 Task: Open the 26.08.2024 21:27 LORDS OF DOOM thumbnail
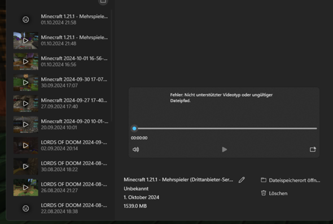pyautogui.click(x=26, y=187)
